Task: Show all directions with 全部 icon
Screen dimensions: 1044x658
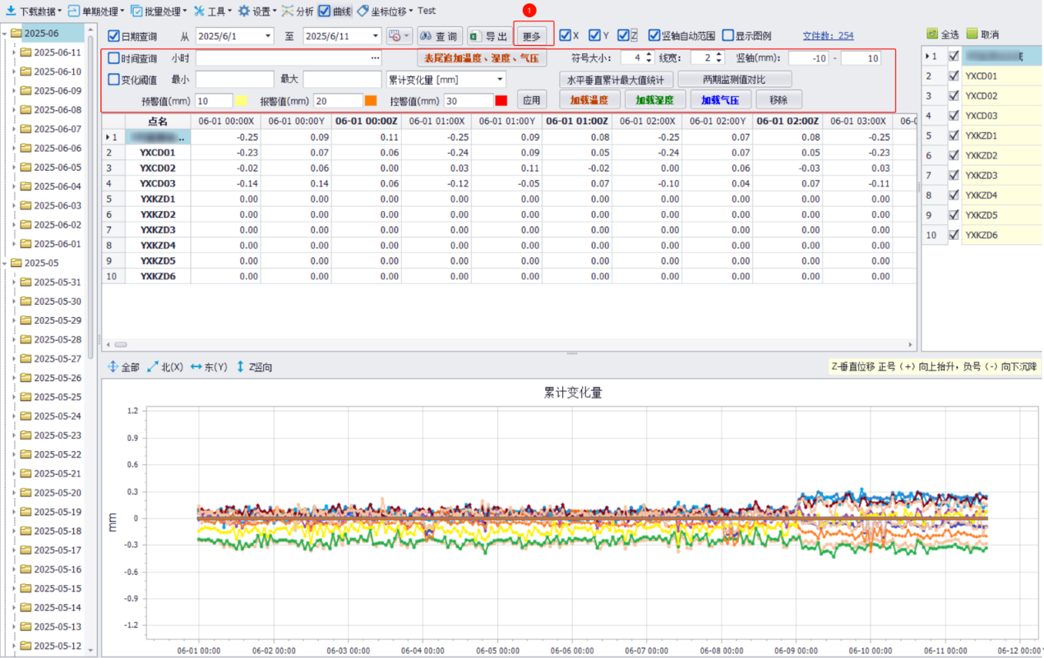Action: point(113,367)
